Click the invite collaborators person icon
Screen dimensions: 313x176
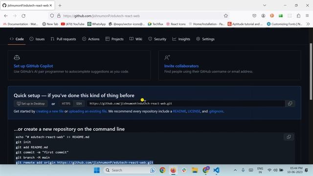pyautogui.click(x=167, y=58)
